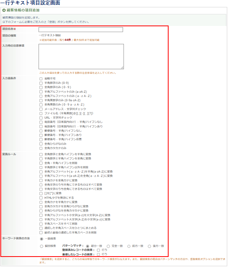The height and width of the screenshot is (267, 228).
Task: Click the green arrow icon beside 顧客情報の項目追加
Action: coord(4,10)
